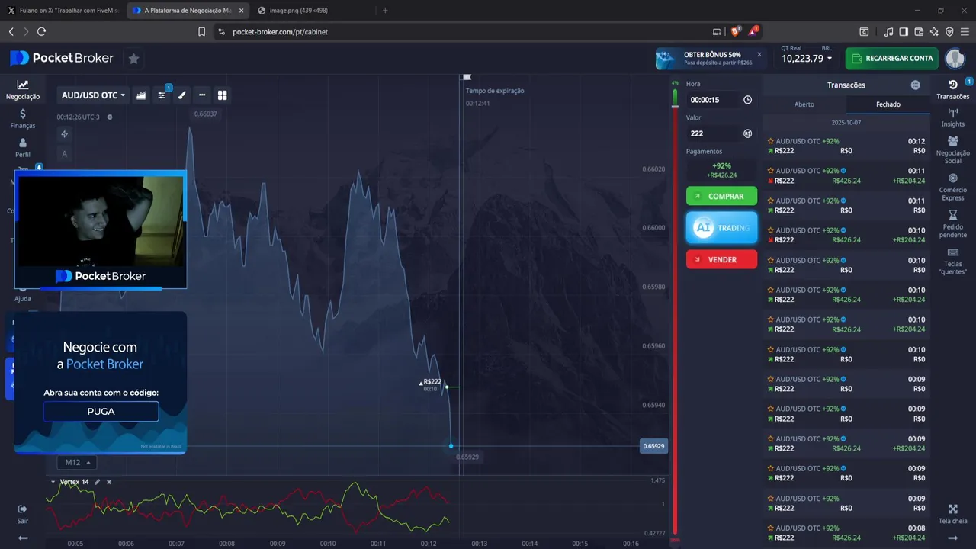Click the trader sentiment green-red bar
This screenshot has height=549, width=976.
pos(675,313)
